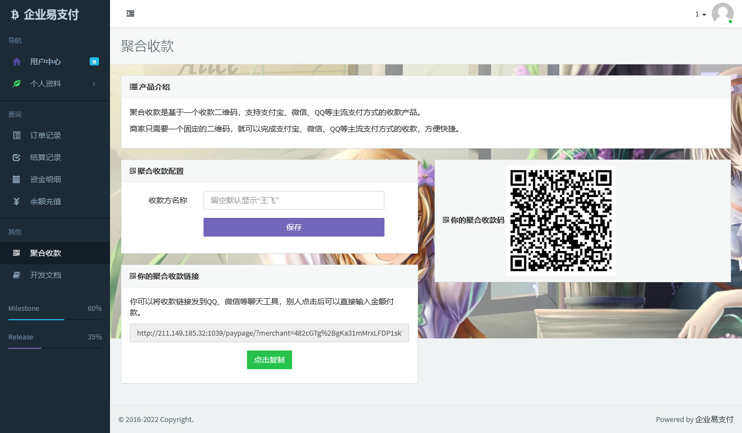Click the book icon beside 开发文档
742x433 pixels.
[17, 275]
